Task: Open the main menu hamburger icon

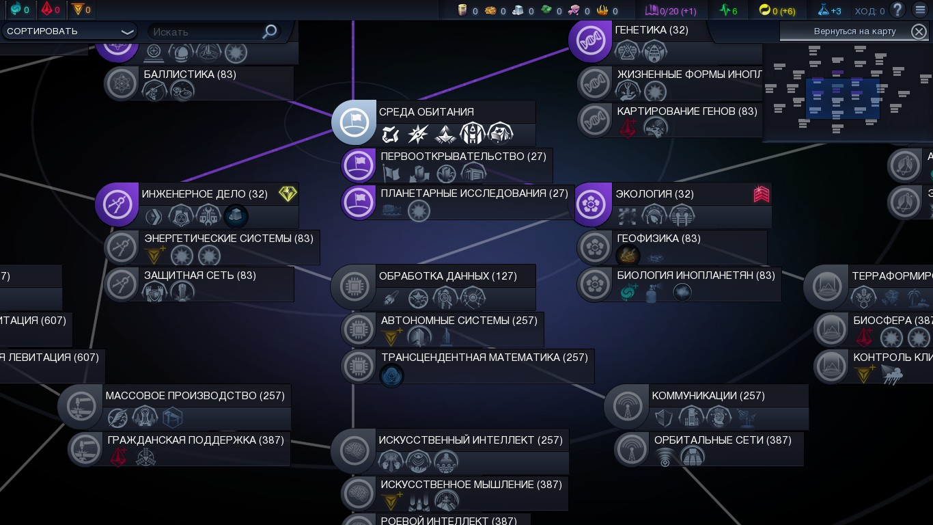Action: coord(920,10)
